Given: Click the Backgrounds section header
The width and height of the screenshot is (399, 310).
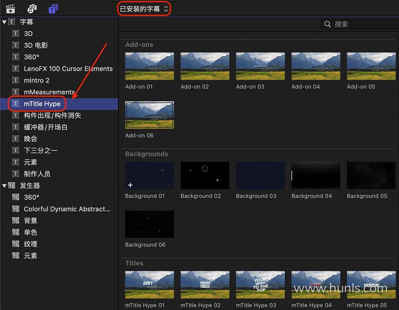Looking at the screenshot, I should pos(147,154).
